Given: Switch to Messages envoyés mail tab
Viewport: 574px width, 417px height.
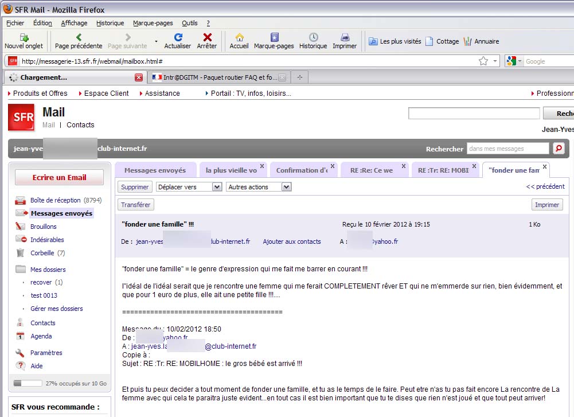Looking at the screenshot, I should pyautogui.click(x=155, y=170).
